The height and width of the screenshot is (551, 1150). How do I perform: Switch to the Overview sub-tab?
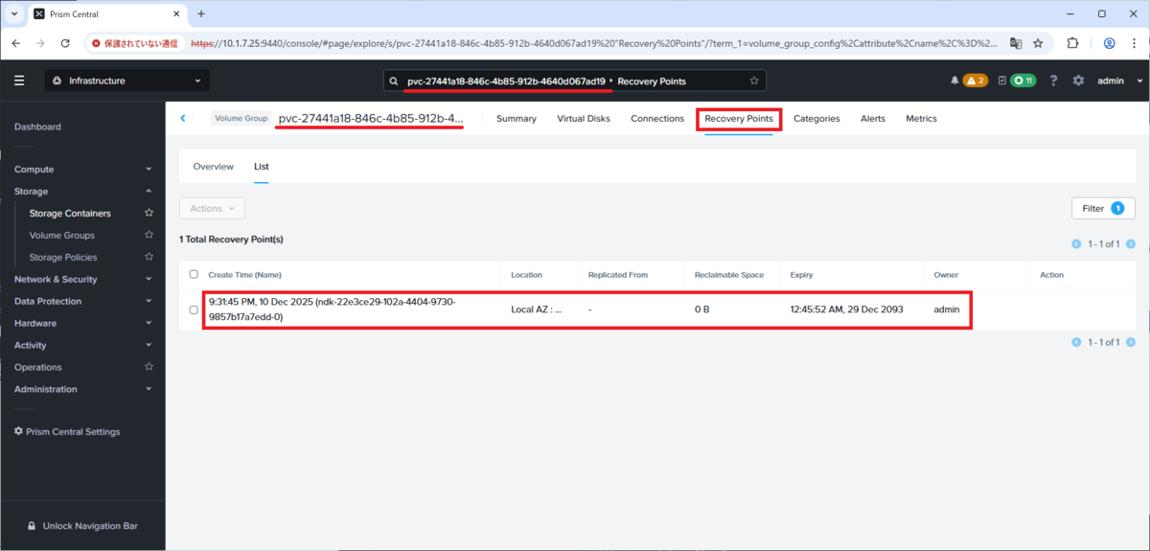click(213, 167)
